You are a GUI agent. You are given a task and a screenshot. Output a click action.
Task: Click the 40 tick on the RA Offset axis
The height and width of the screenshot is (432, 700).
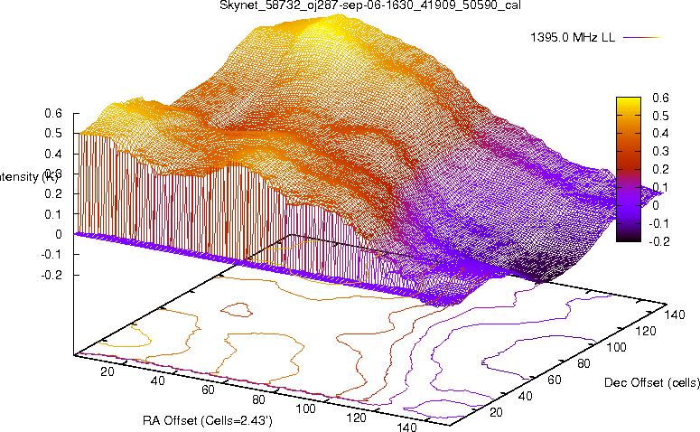tap(157, 380)
